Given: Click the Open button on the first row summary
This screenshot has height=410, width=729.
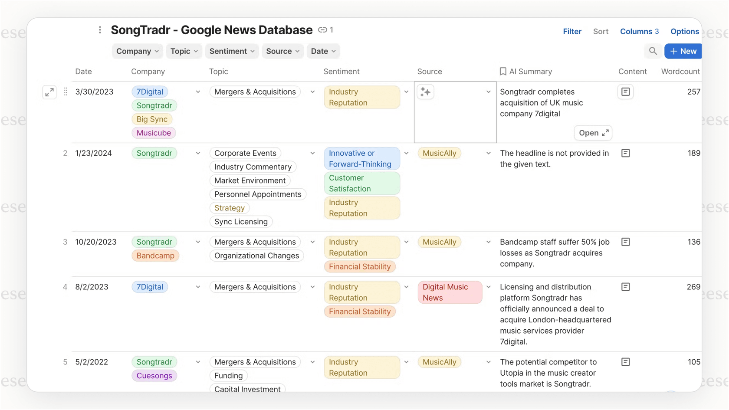Looking at the screenshot, I should click(593, 133).
